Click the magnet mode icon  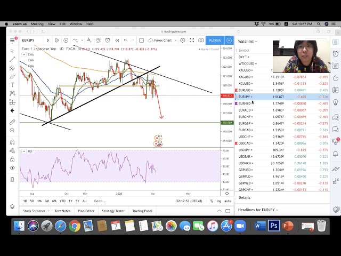(x=12, y=142)
